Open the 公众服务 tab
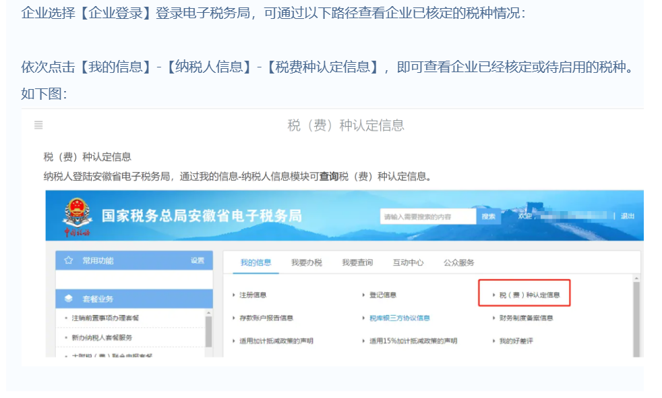The image size is (662, 398). point(458,262)
